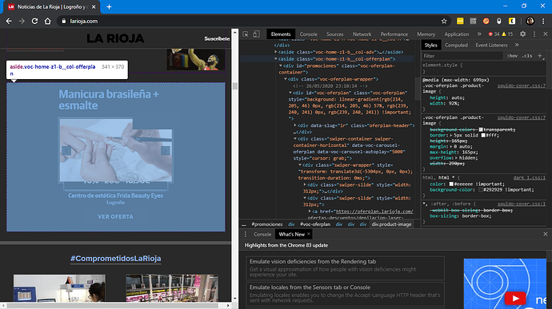Toggle the :hov element state panel

(512, 56)
